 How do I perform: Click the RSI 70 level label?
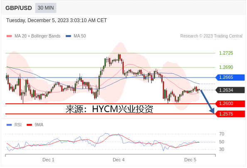[x=222, y=134]
